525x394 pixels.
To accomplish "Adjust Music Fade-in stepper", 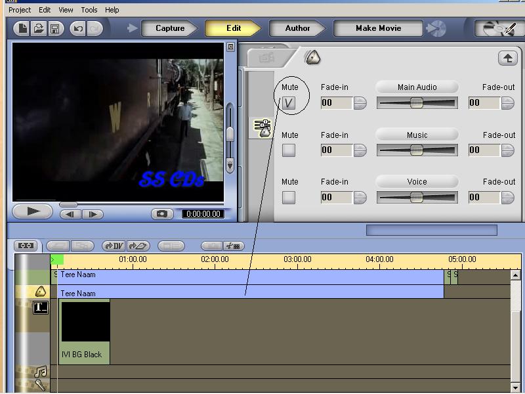I will [360, 150].
